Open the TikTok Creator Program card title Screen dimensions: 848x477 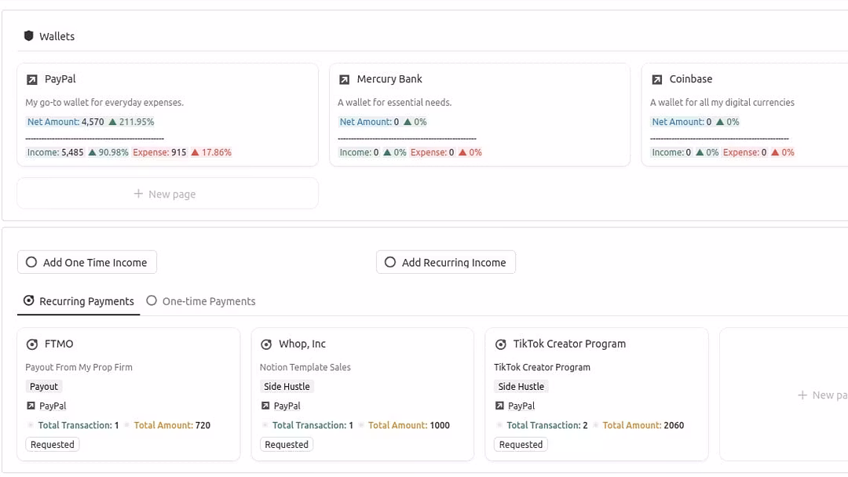[569, 344]
